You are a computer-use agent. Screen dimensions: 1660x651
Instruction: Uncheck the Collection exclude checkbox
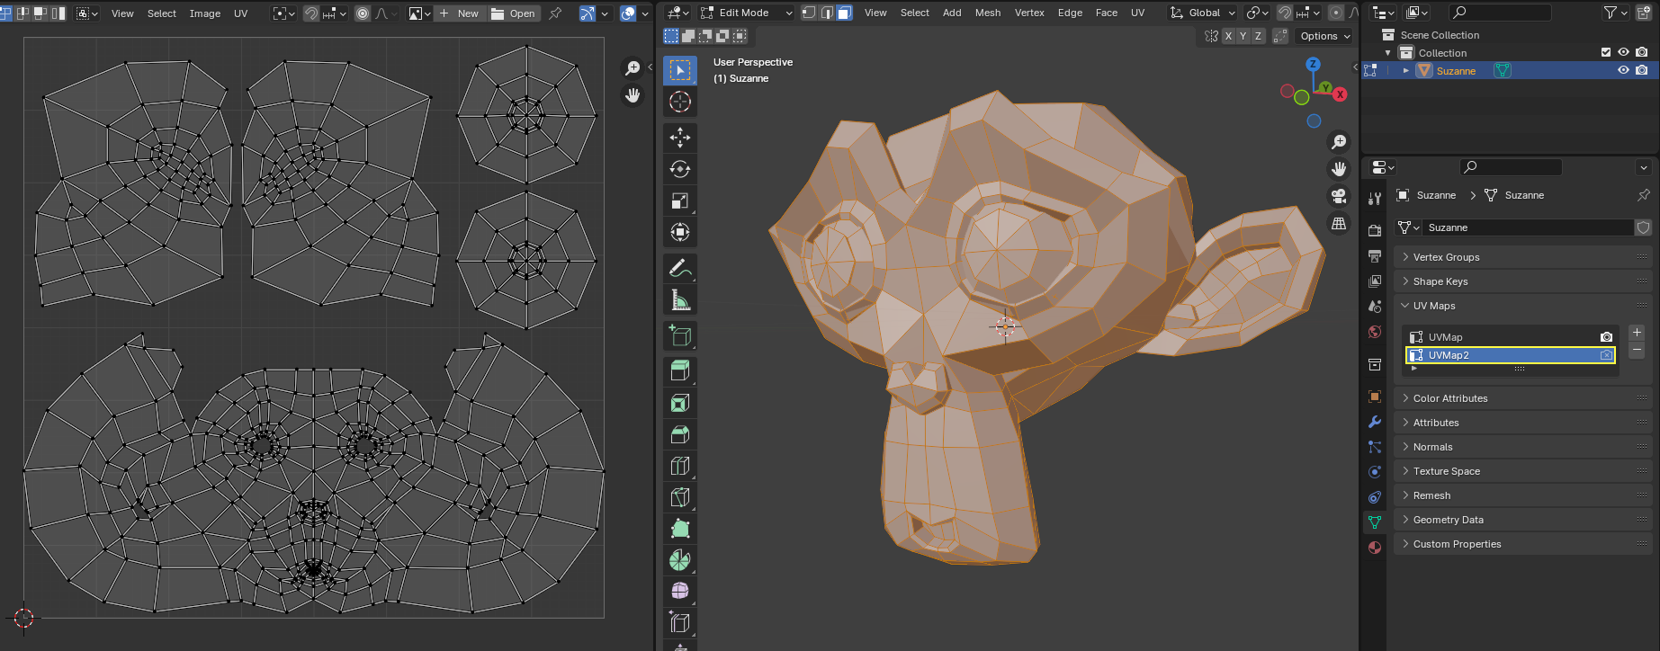(1606, 52)
